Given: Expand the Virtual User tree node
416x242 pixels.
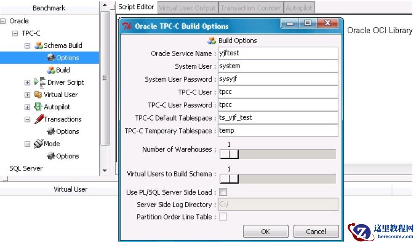Looking at the screenshot, I should (27, 95).
